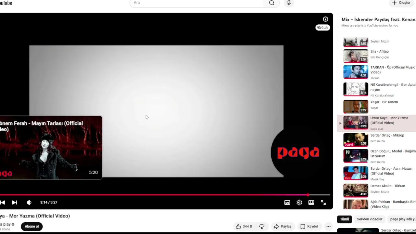This screenshot has height=234, width=416.
Task: Dislike the video with thumbs down
Action: 262,227
